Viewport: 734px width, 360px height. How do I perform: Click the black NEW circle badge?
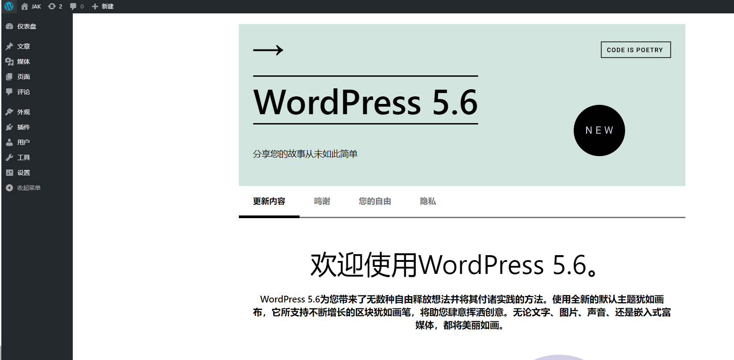[x=599, y=130]
